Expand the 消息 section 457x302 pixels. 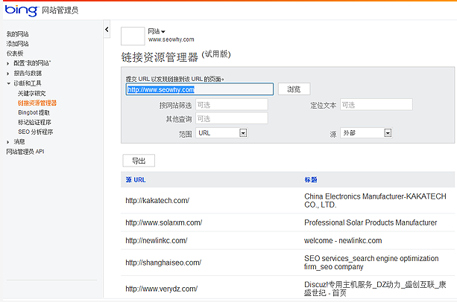[x=8, y=141]
